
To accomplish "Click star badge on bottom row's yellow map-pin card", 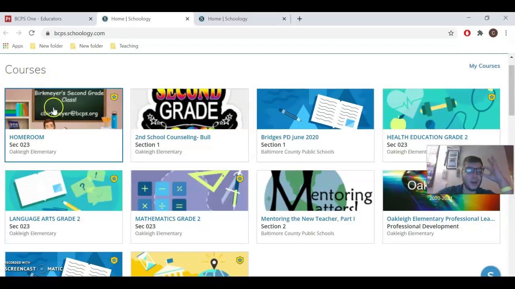I will (x=240, y=261).
